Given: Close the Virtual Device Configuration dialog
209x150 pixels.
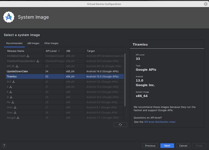Looking at the screenshot, I should (x=206, y=4).
